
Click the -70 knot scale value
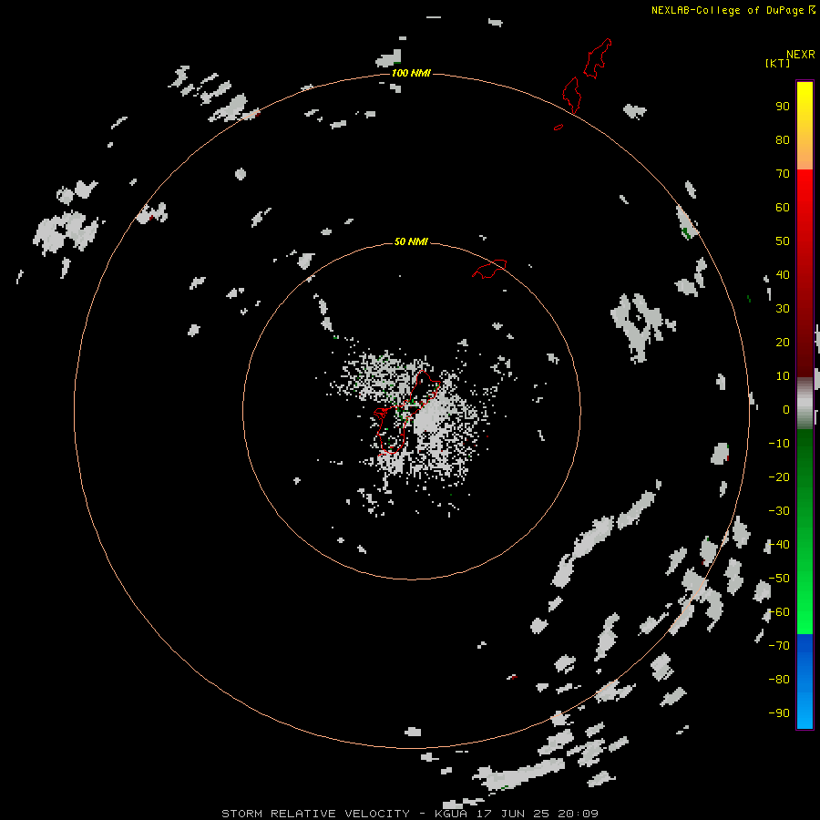(779, 646)
